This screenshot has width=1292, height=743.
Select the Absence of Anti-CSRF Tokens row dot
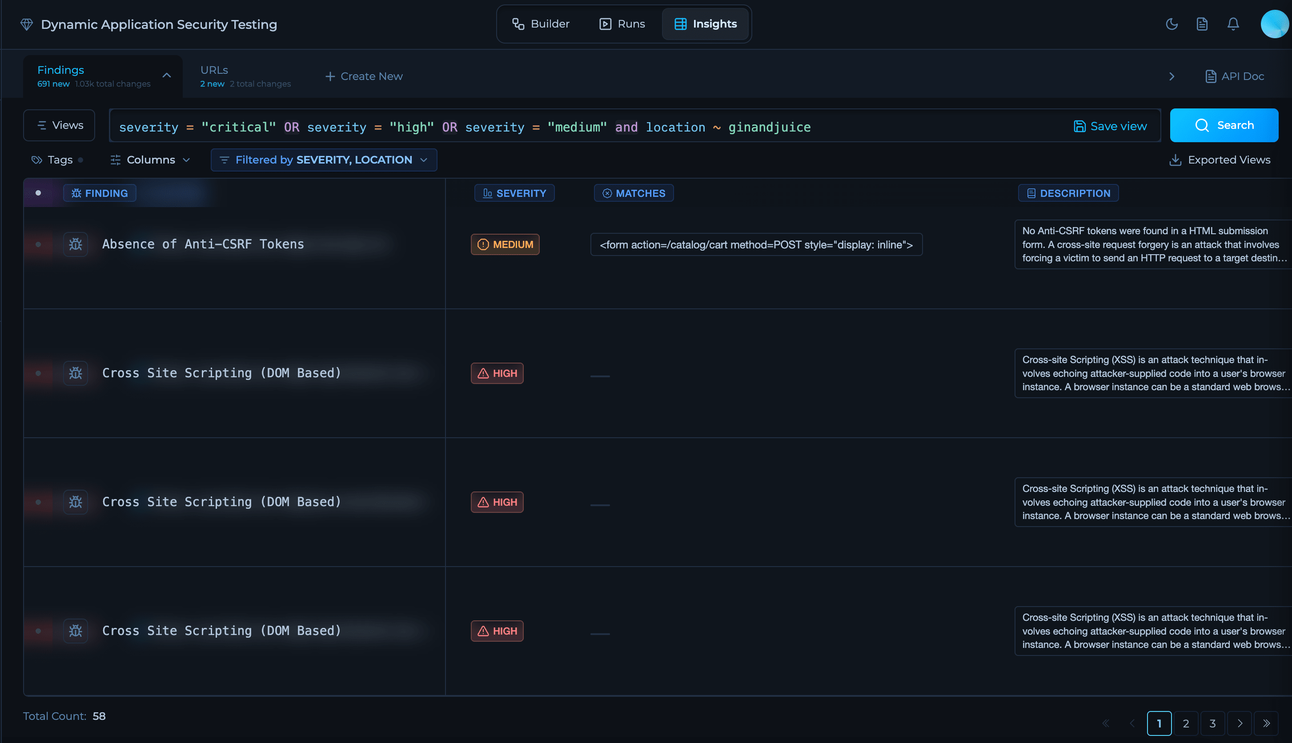point(38,244)
